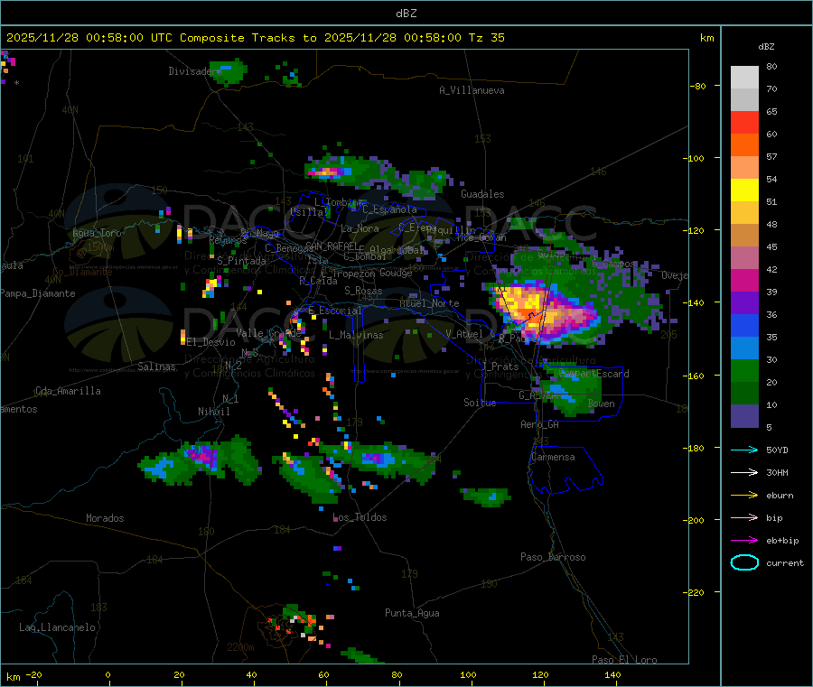Click the 'Tz 35' text in header

click(486, 38)
